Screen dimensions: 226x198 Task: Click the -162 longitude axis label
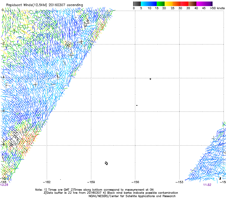coord(47,182)
